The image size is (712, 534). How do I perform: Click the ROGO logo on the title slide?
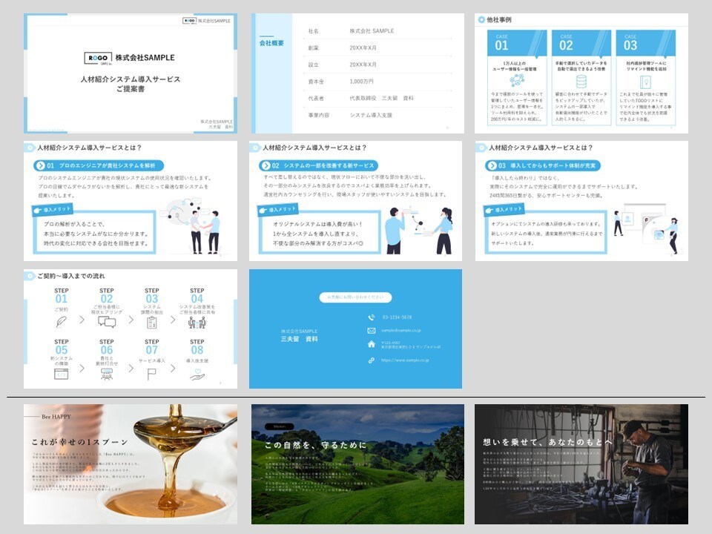(x=98, y=58)
